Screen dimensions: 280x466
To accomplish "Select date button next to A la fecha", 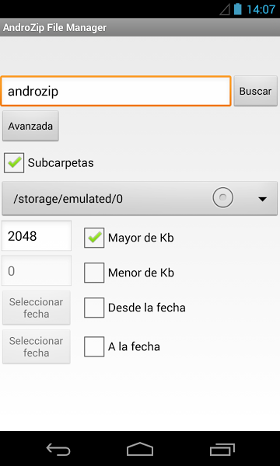I will tap(37, 346).
